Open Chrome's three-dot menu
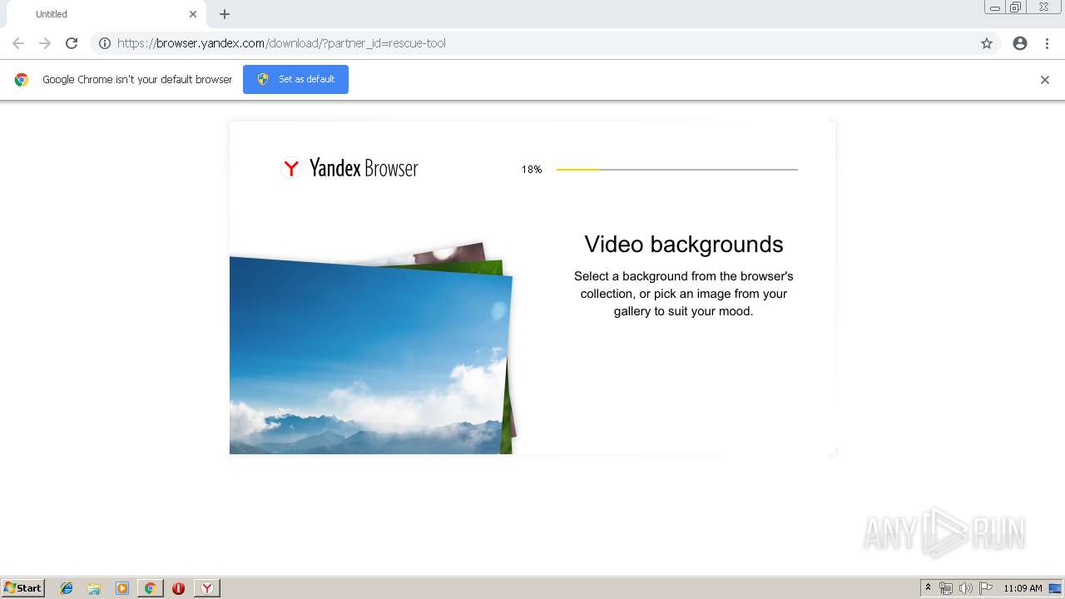The height and width of the screenshot is (599, 1065). click(x=1047, y=43)
